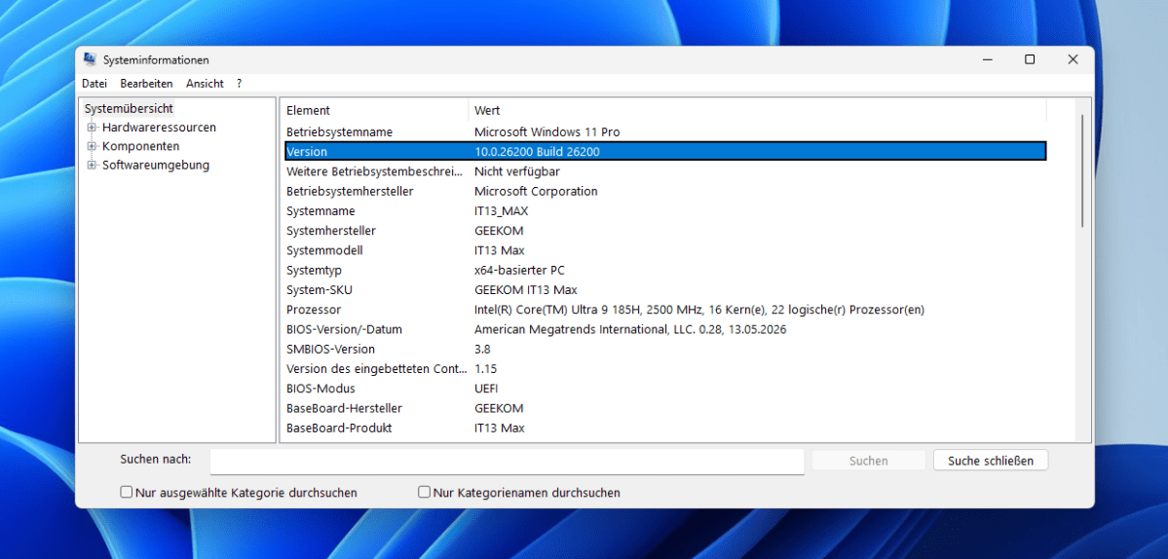1168x559 pixels.
Task: Enable Nur Kategorienamen durchsuchen checkbox
Action: click(424, 492)
